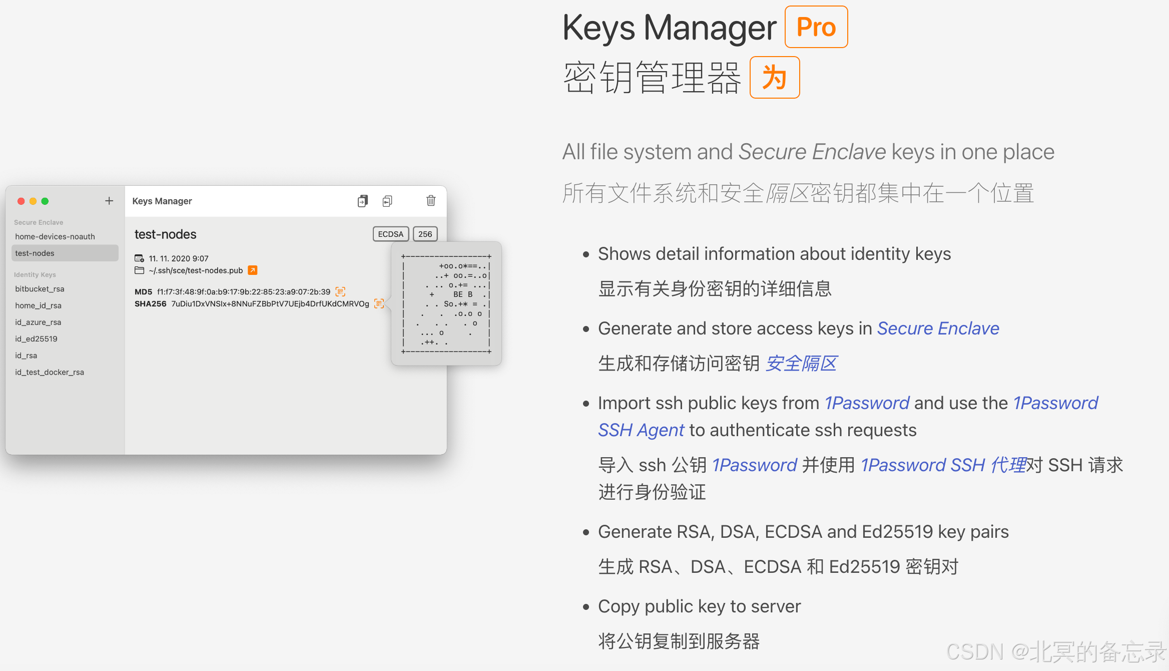This screenshot has width=1169, height=671.
Task: Select the bitbucket_rsa identity key
Action: coord(40,289)
